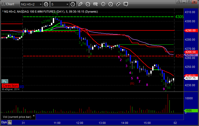Open the symbol settings gear menu
The image size is (199, 126).
pos(46,4)
